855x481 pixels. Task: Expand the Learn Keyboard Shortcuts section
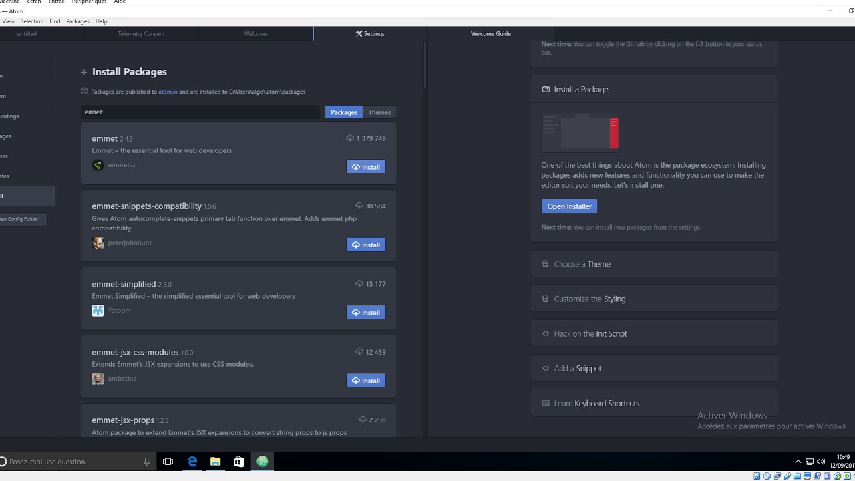[x=654, y=403]
